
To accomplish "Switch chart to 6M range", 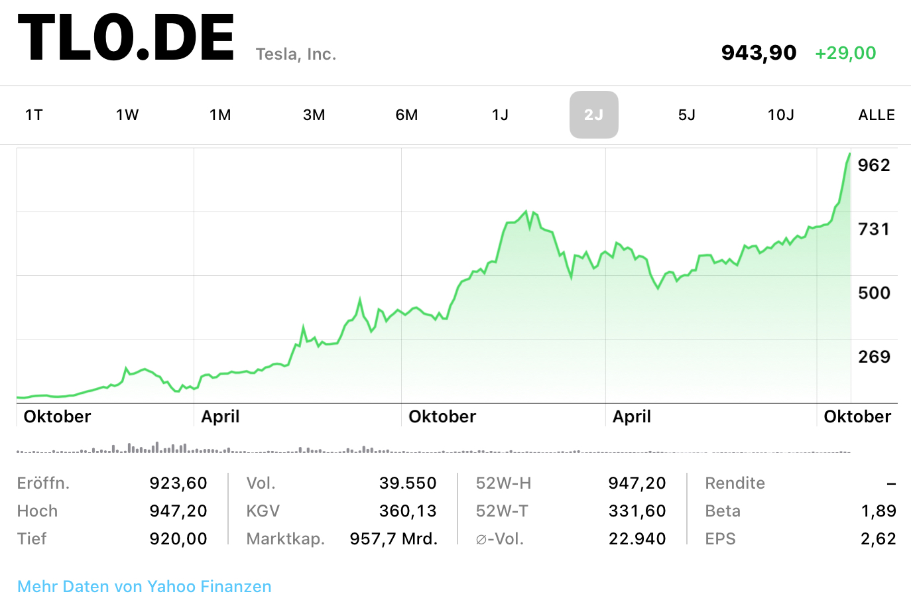I will point(406,115).
